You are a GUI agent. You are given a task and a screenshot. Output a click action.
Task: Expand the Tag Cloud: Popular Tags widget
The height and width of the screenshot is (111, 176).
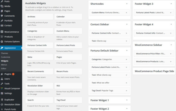point(126,91)
